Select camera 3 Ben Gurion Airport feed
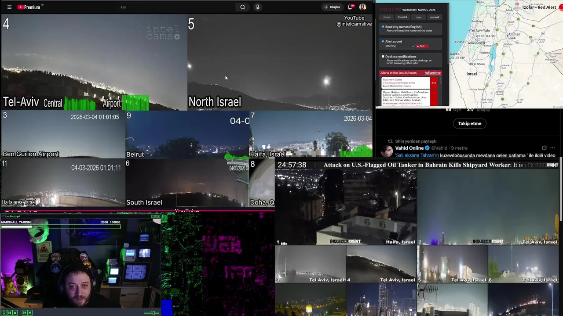This screenshot has height=316, width=563. (63, 134)
